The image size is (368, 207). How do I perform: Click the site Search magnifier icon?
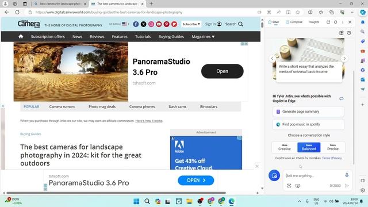240,24
